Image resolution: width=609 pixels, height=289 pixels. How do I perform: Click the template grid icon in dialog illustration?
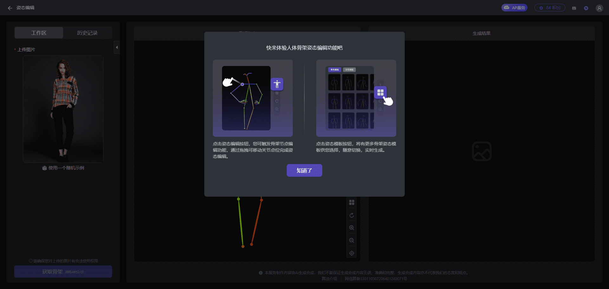[380, 92]
